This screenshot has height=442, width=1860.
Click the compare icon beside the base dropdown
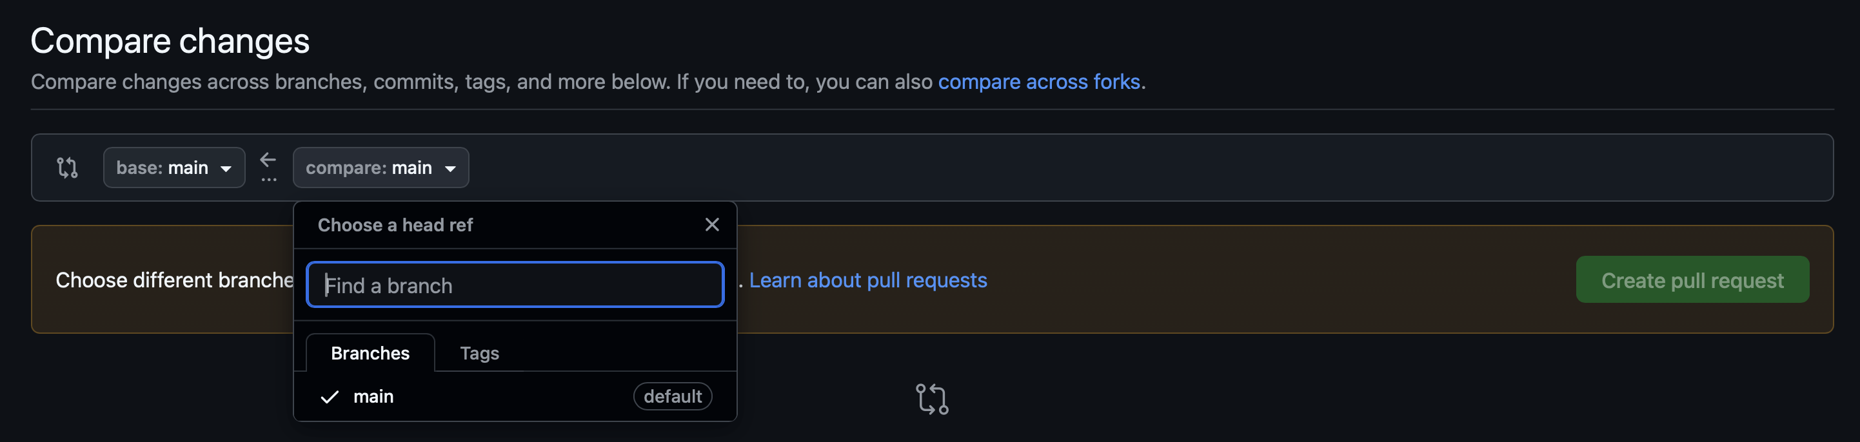[x=67, y=168]
